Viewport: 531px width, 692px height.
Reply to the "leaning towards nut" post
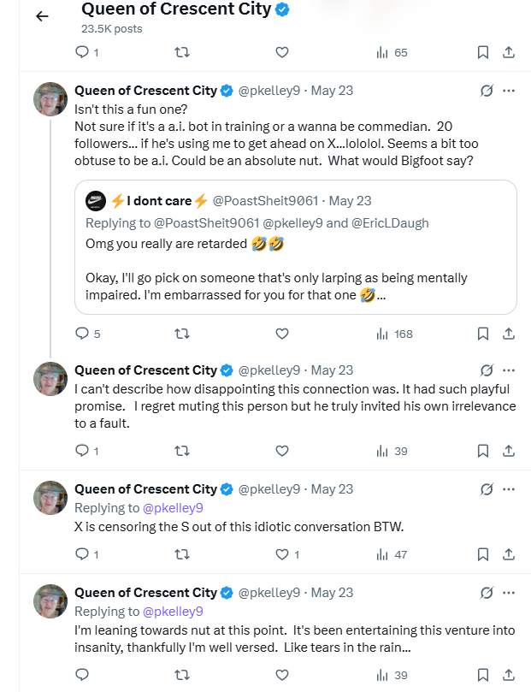point(82,675)
